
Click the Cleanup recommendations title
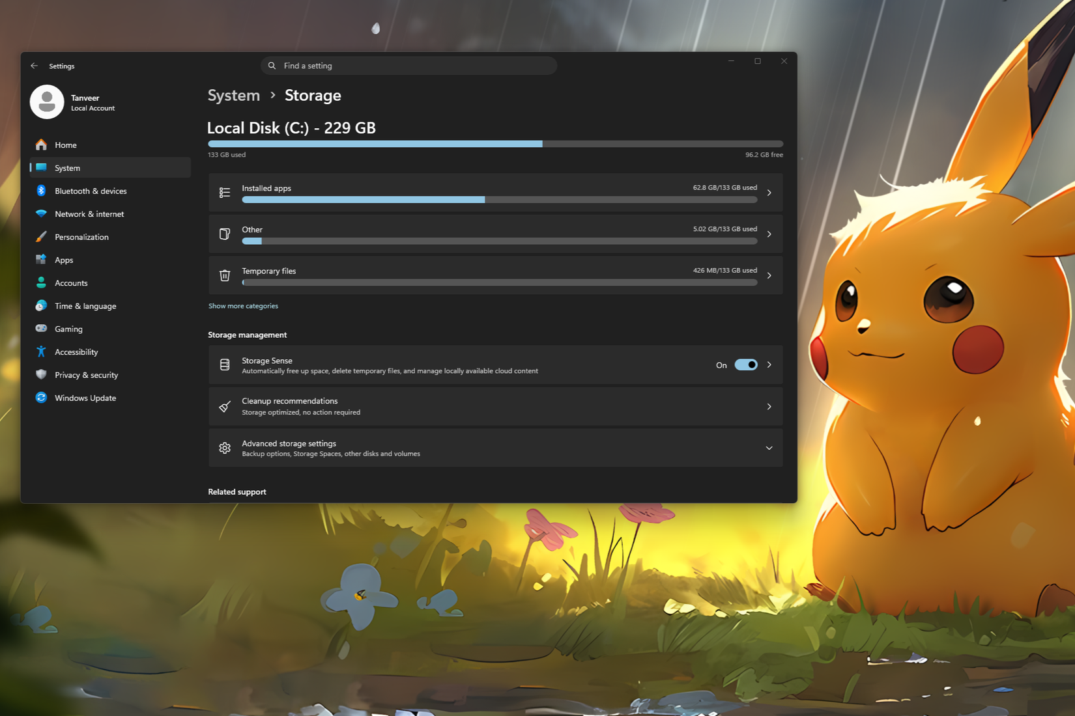[x=290, y=401]
